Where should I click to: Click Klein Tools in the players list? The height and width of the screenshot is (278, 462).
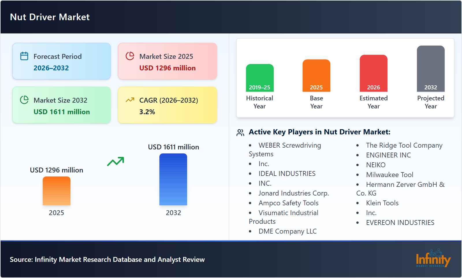tap(382, 203)
